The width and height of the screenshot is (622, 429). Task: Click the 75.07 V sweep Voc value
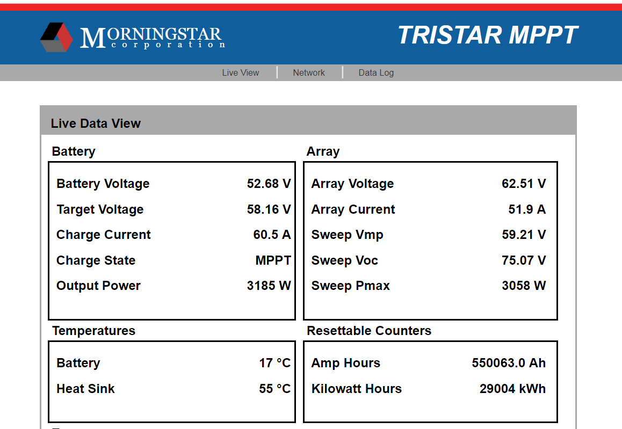tap(524, 260)
